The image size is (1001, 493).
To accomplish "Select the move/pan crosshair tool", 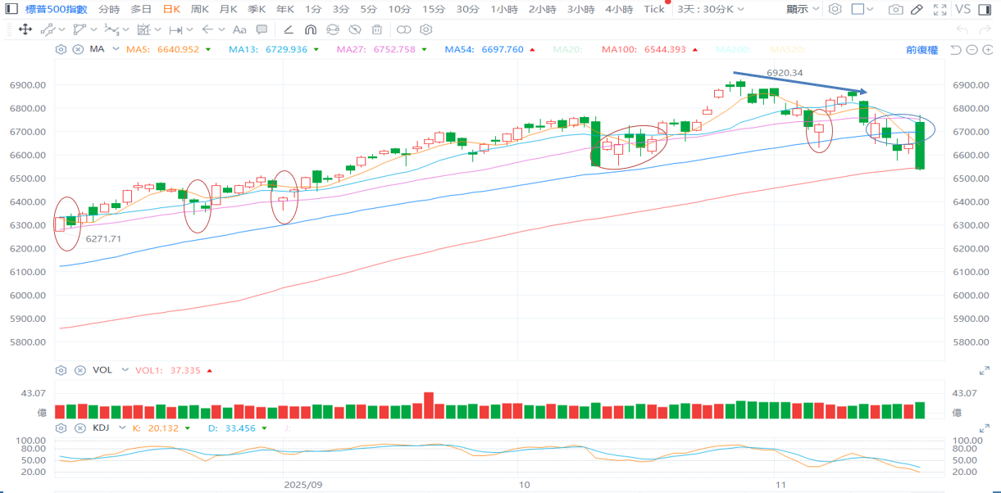I will click(x=25, y=29).
